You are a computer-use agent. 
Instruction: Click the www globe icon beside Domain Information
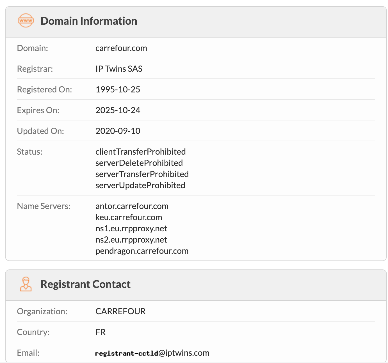coord(26,21)
